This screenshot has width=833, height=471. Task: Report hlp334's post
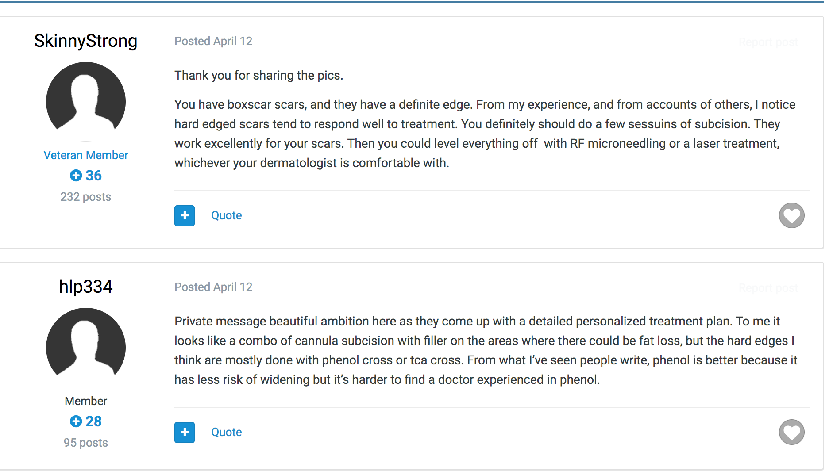coord(768,288)
